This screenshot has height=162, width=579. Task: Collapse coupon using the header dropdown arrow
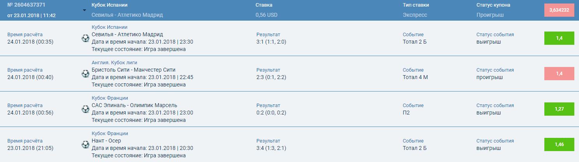[x=84, y=10]
